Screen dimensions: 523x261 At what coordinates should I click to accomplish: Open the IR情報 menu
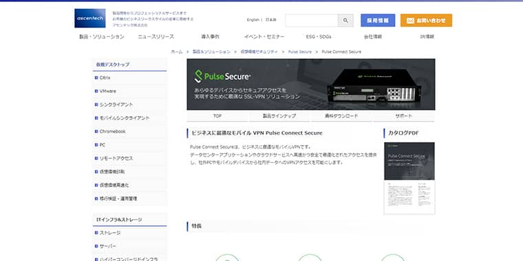tap(427, 36)
